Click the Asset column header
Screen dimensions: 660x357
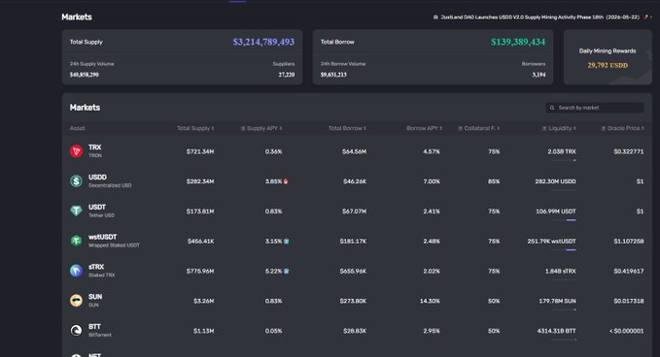click(x=77, y=128)
